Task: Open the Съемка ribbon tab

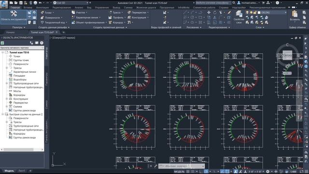Action: pos(128,8)
